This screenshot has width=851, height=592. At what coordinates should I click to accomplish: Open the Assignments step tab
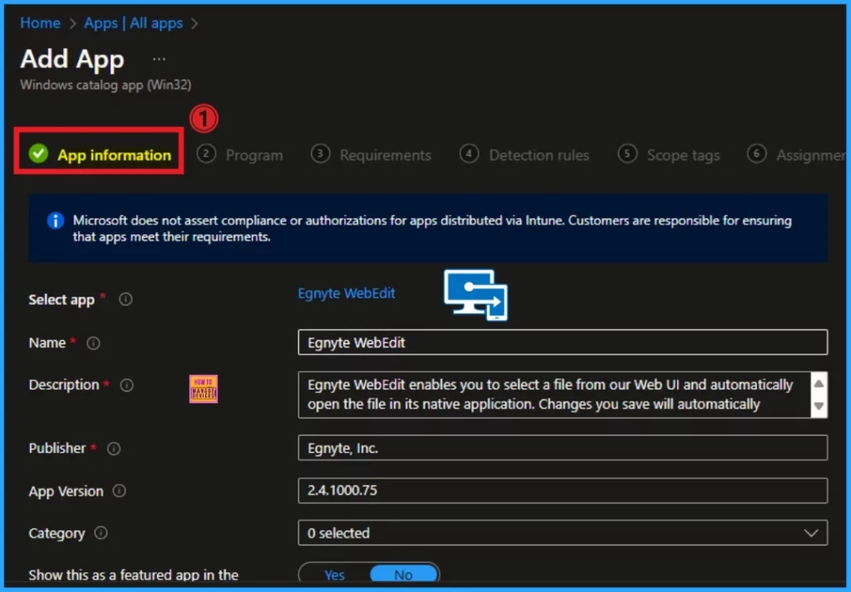tap(796, 155)
